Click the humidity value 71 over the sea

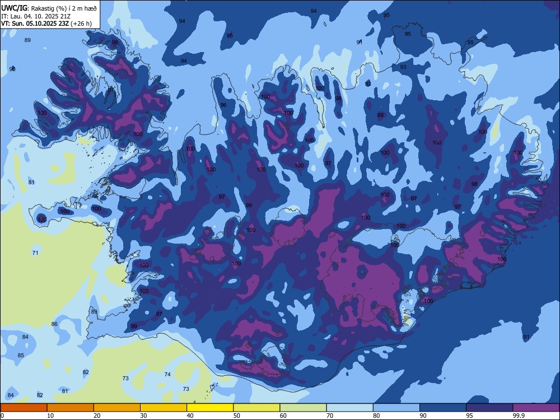35,253
